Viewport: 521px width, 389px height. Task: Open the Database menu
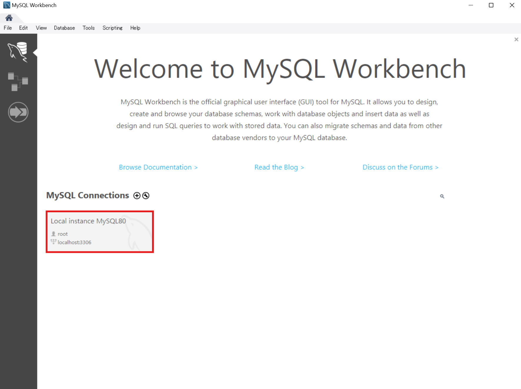(64, 28)
